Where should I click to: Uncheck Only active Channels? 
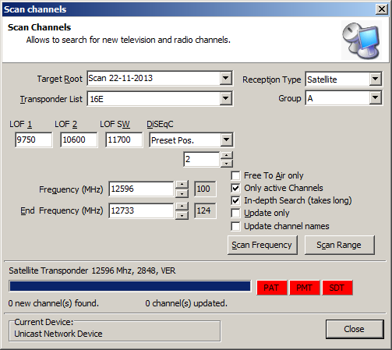click(235, 188)
